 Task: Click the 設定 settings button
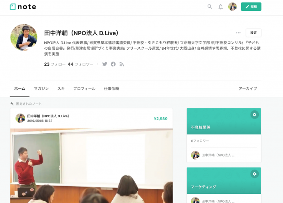pos(253,33)
